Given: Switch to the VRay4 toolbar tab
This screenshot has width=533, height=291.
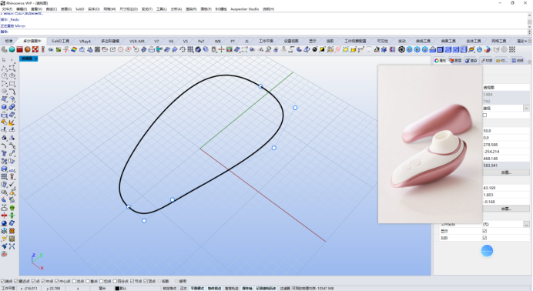Looking at the screenshot, I should 85,41.
